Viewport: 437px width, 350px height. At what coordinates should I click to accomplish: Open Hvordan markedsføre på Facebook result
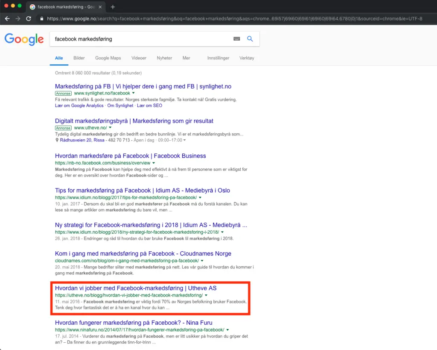tap(131, 156)
